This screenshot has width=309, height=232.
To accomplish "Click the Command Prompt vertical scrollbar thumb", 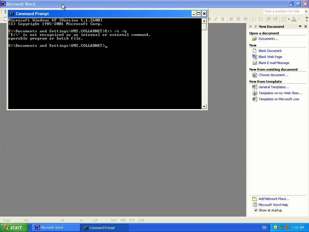I will click(x=204, y=27).
